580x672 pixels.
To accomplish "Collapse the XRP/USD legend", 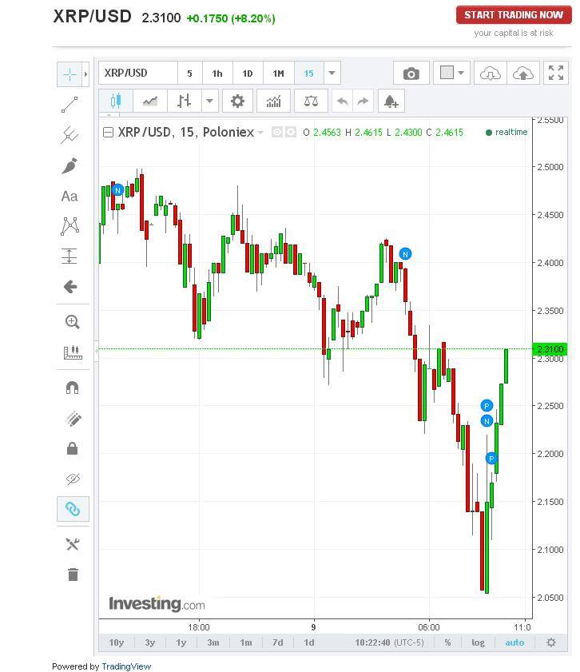I will pos(108,132).
